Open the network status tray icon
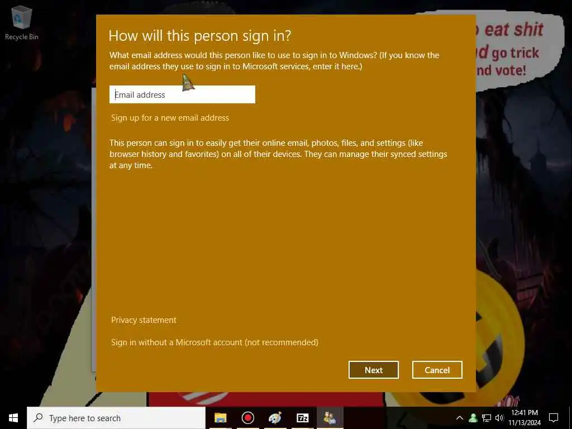 (x=487, y=418)
